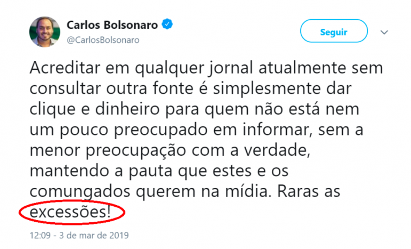Screen dimensions: 411x249
Task: Click the date 3 de mar de 2019
Action: 95,235
